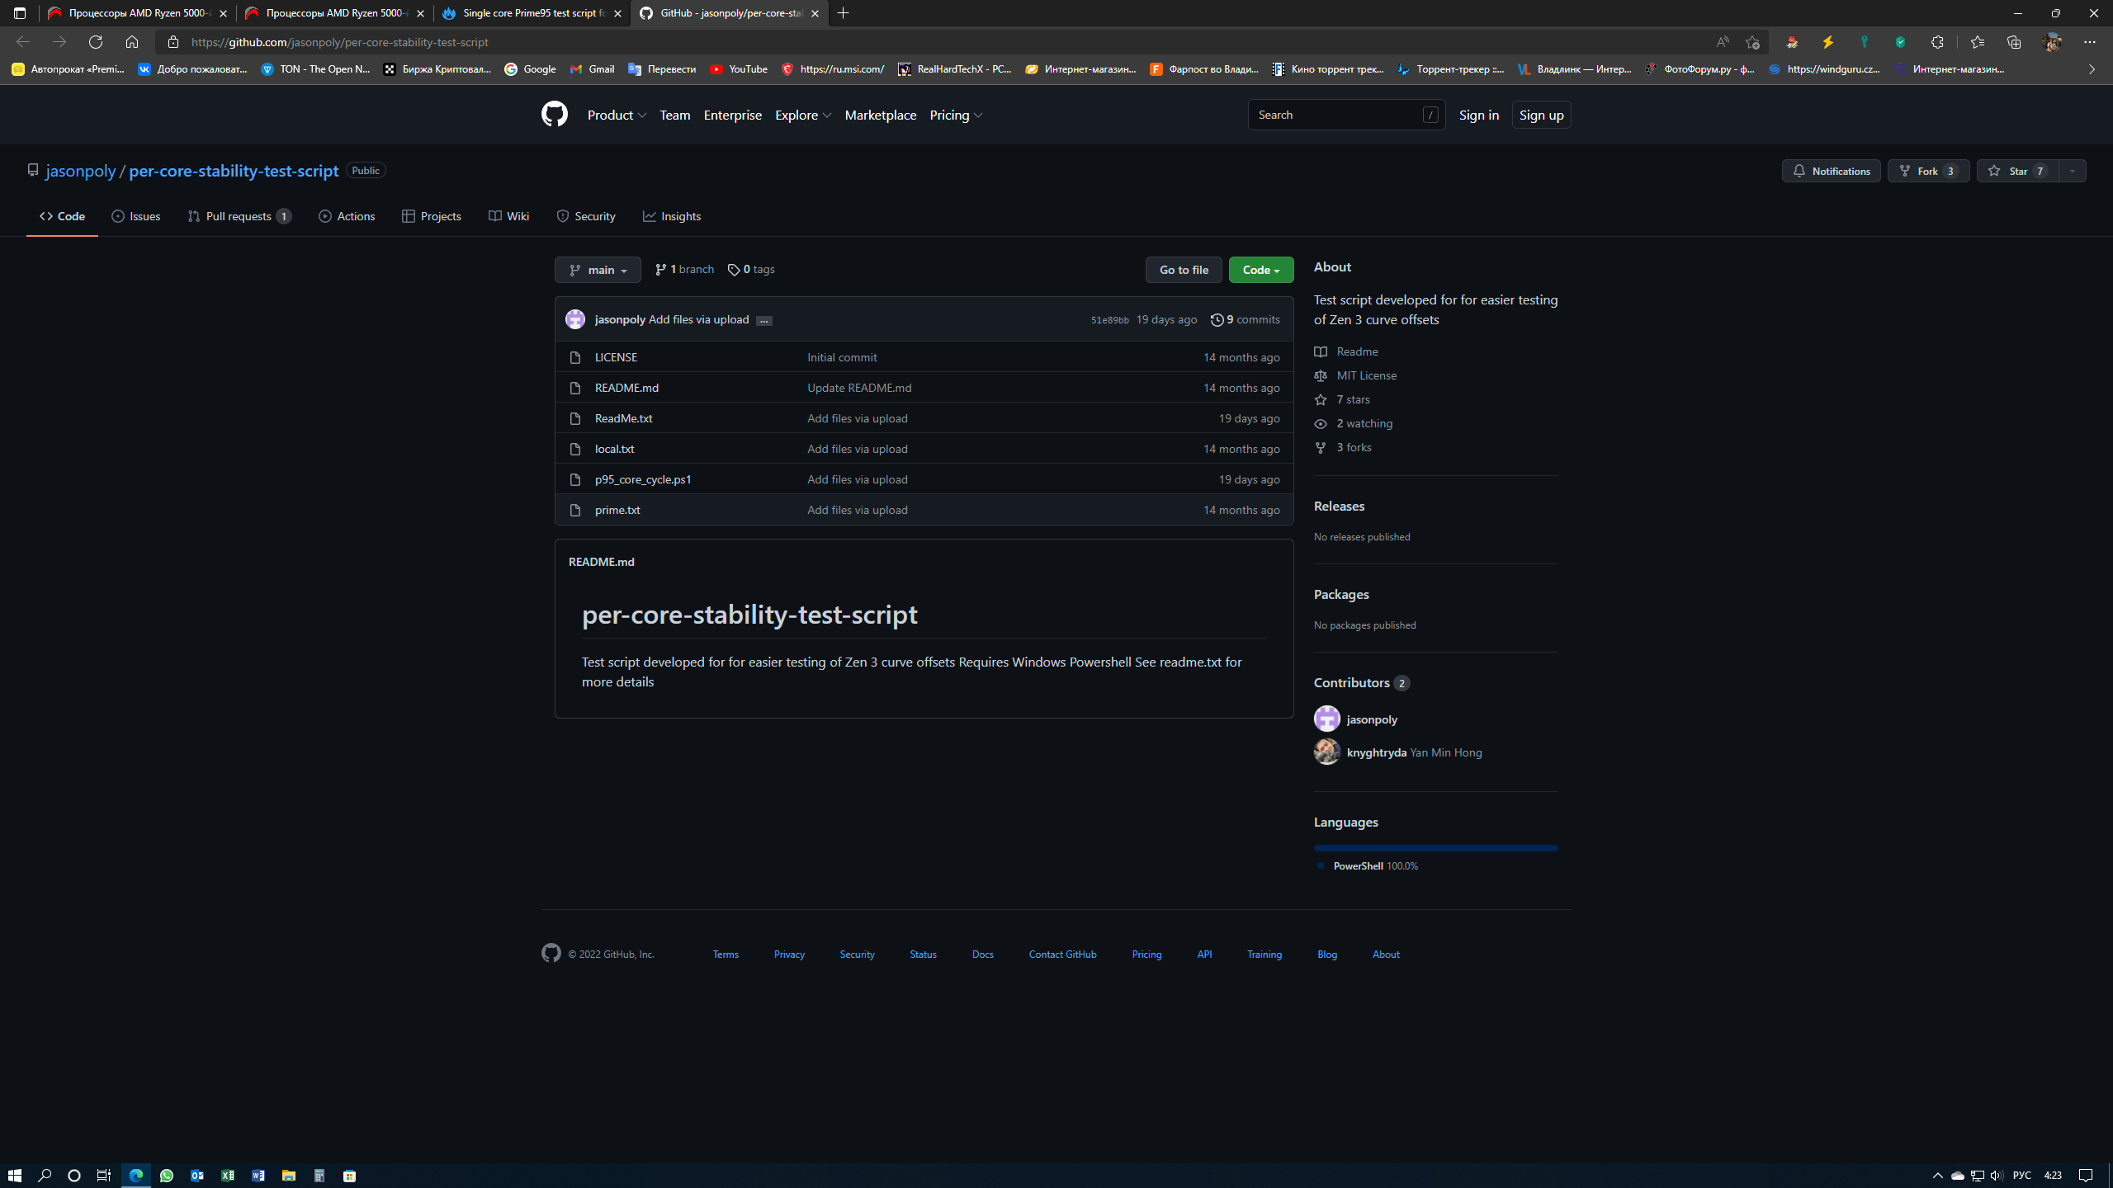Open the p95_core_cycle.ps1 file

(x=643, y=479)
